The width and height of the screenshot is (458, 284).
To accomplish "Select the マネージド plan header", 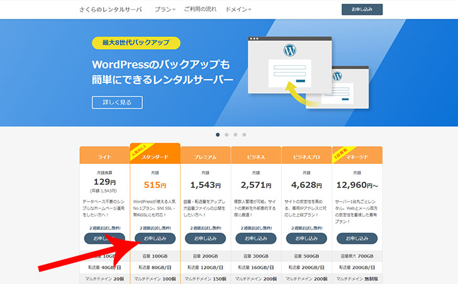I will (x=357, y=155).
